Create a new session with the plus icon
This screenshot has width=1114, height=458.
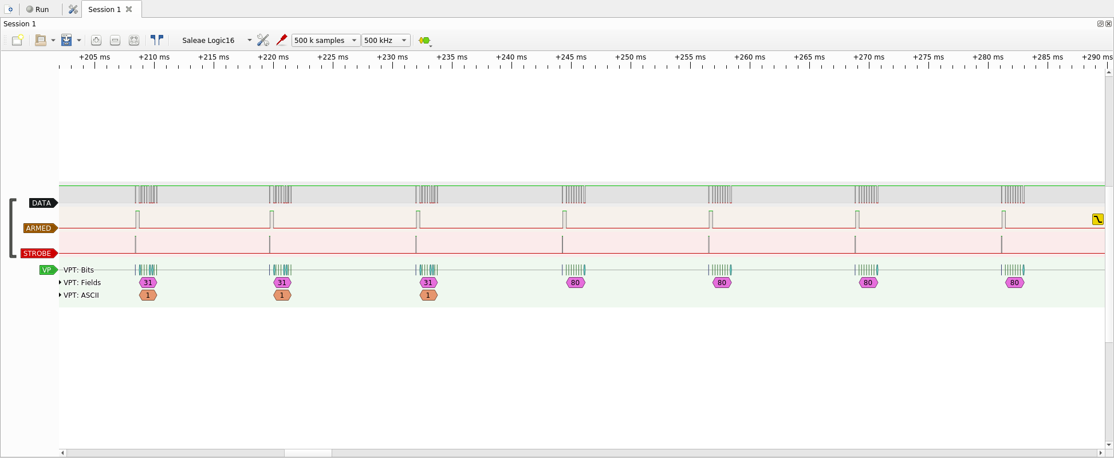click(10, 9)
